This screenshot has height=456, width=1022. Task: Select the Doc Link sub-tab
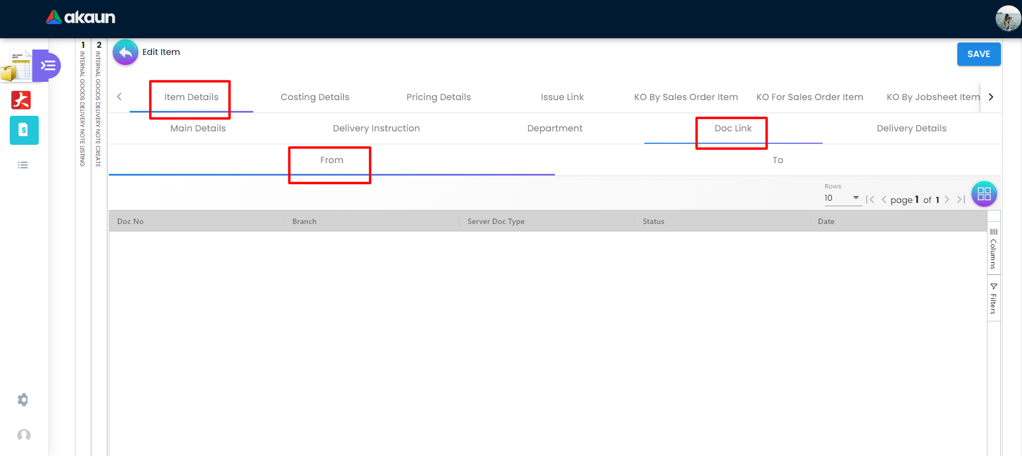point(733,128)
